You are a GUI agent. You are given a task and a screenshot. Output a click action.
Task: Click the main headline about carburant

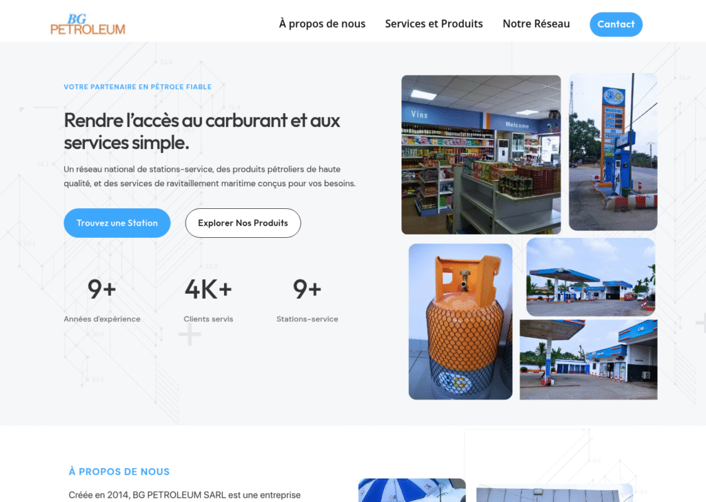202,132
